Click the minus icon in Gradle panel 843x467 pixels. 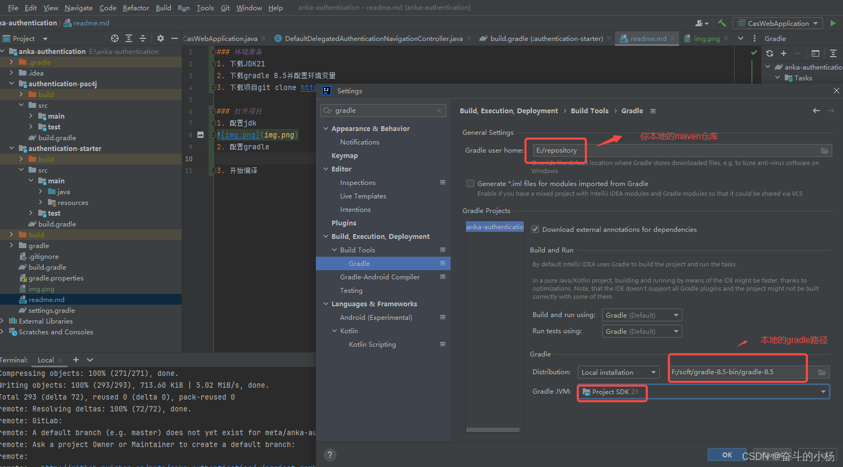pos(798,53)
